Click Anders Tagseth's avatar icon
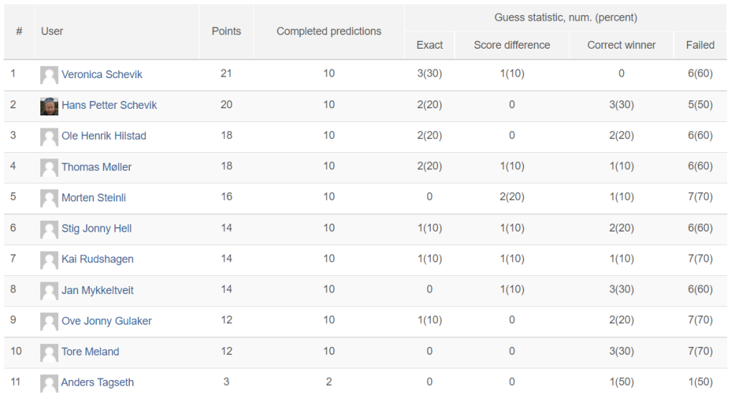Screen dimensions: 735x395 click(x=49, y=383)
